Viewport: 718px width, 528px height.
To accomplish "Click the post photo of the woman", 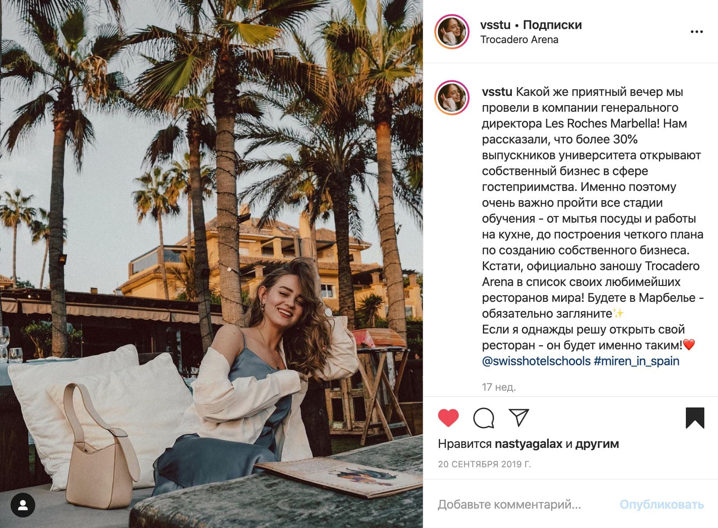I will (211, 264).
